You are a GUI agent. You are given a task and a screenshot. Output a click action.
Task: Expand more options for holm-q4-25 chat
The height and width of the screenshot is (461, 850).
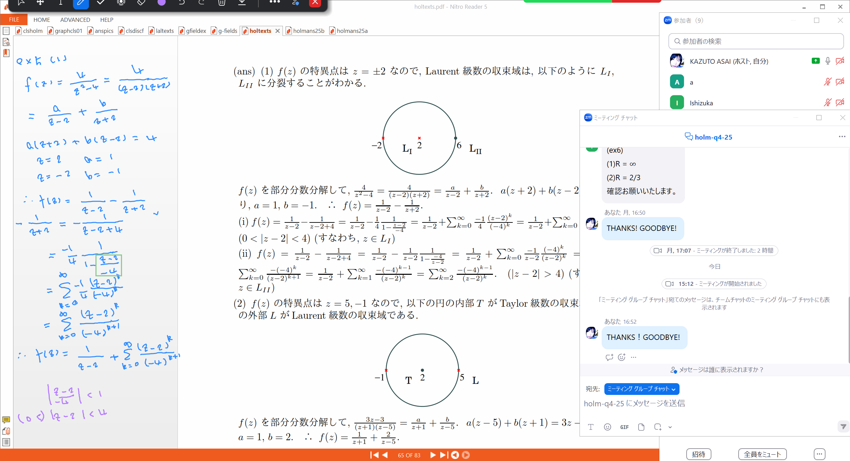click(842, 137)
